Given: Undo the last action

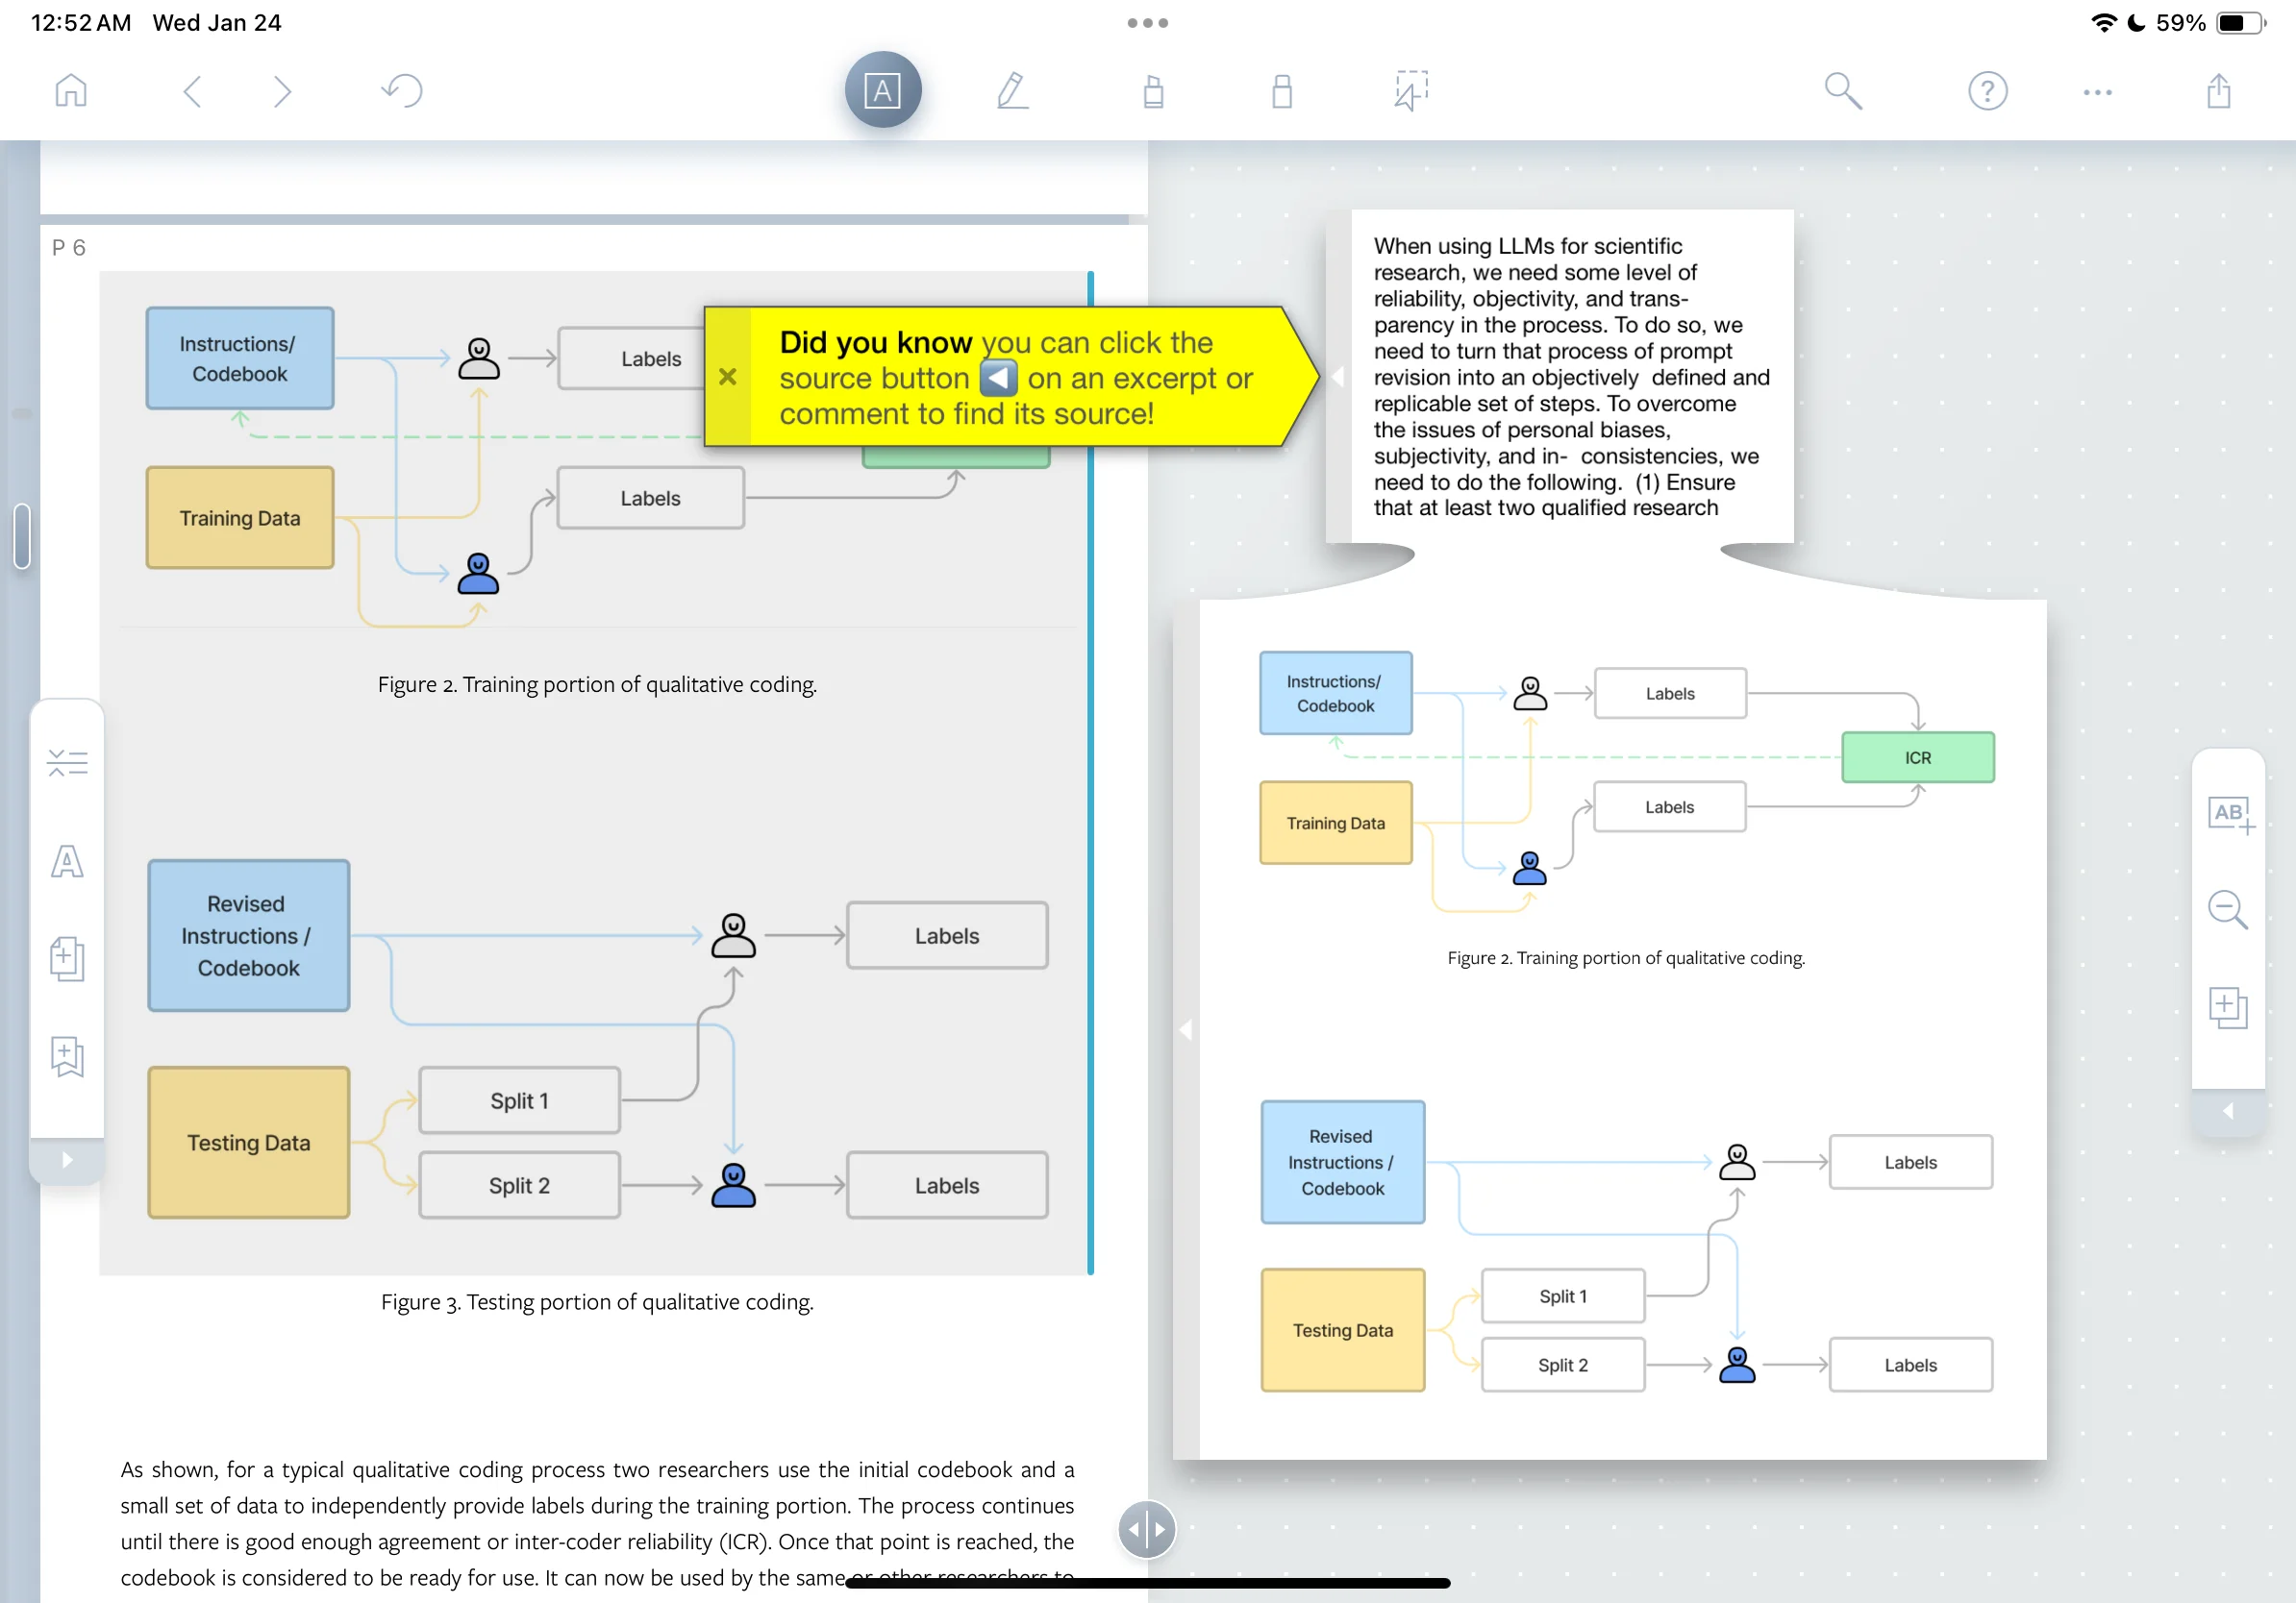Looking at the screenshot, I should [400, 90].
